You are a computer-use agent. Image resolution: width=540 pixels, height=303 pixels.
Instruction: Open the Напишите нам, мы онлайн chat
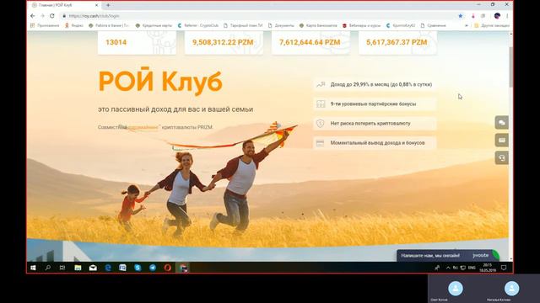(448, 256)
